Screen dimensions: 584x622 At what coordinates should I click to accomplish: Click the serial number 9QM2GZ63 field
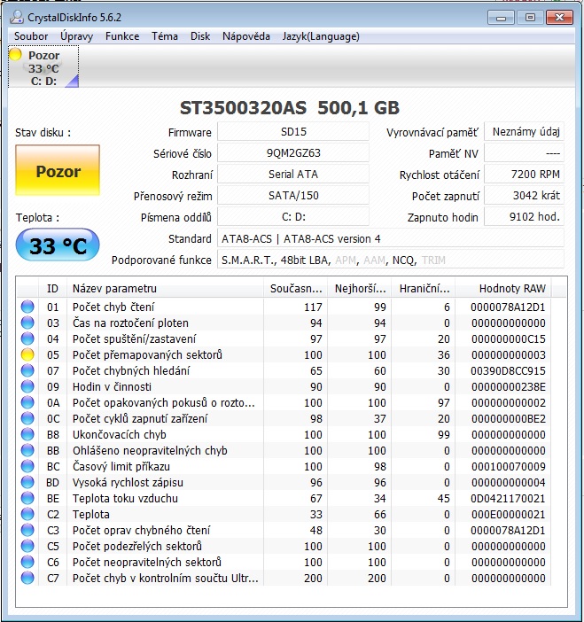click(x=293, y=153)
